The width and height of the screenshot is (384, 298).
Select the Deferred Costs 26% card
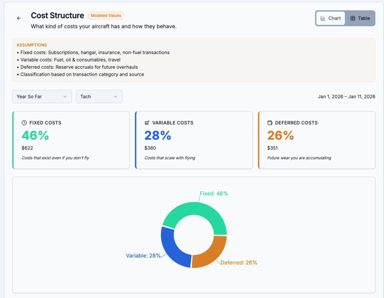(317, 140)
